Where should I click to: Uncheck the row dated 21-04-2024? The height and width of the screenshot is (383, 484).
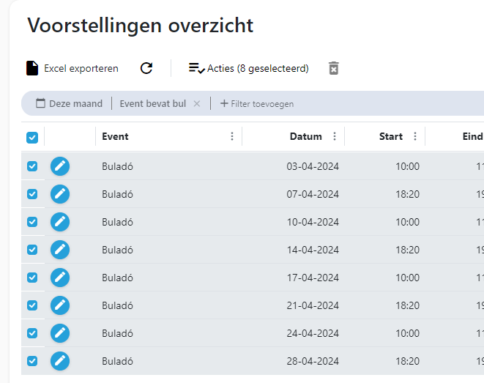[x=32, y=305]
